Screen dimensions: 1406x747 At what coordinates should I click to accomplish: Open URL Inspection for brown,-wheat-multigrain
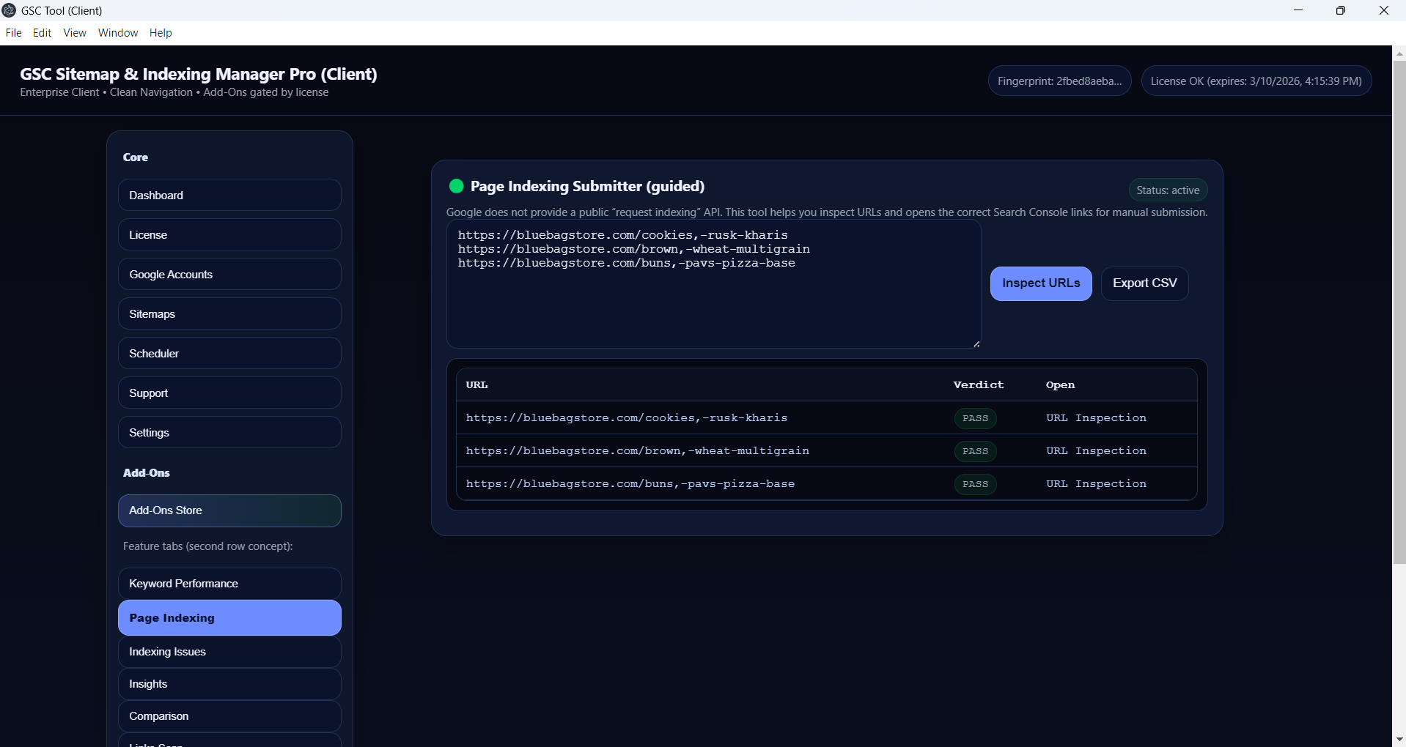point(1096,451)
